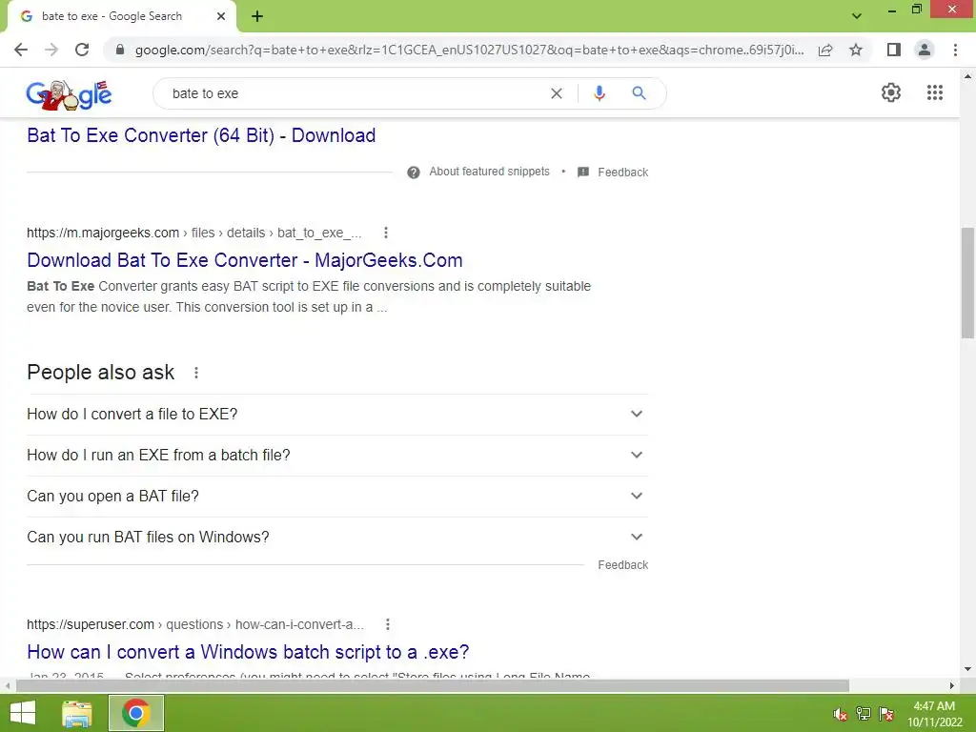Image resolution: width=976 pixels, height=732 pixels.
Task: Click the magnifier search button
Action: click(639, 93)
